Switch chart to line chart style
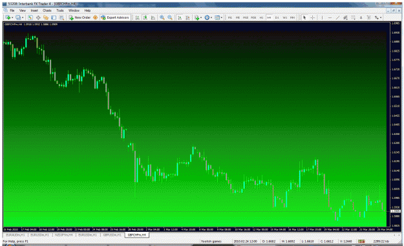Screen dimensions: 404x246 coord(153,17)
